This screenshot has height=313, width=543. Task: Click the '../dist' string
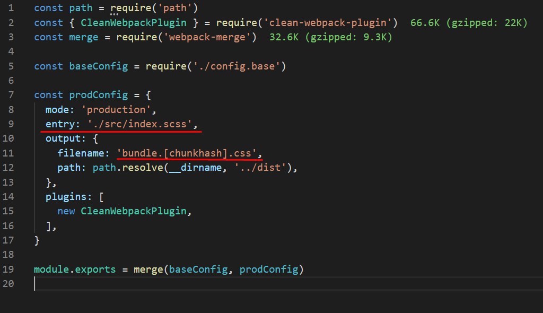[x=260, y=168]
